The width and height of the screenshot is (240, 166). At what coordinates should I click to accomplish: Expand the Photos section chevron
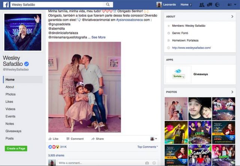(232, 92)
